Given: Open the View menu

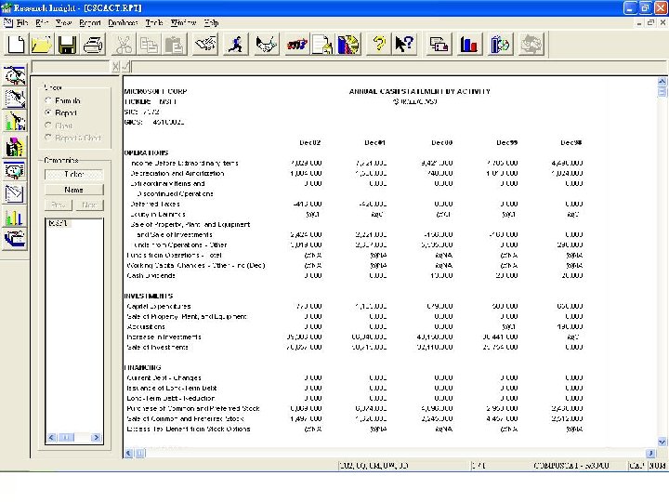Looking at the screenshot, I should (x=63, y=23).
